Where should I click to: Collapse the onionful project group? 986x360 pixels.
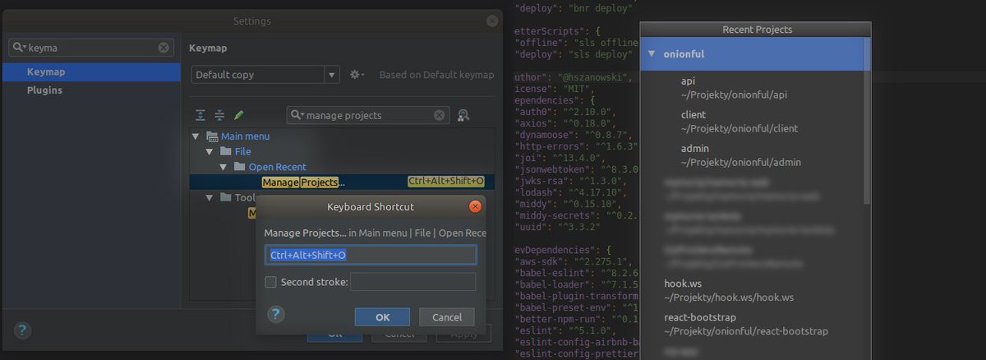pos(652,54)
